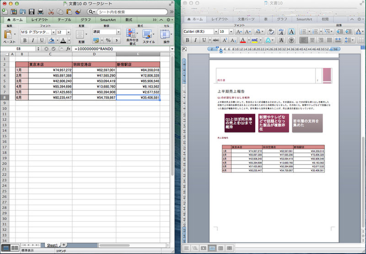Click the スタイル styles button in Excel
The width and height of the screenshot is (366, 254).
coord(149,36)
